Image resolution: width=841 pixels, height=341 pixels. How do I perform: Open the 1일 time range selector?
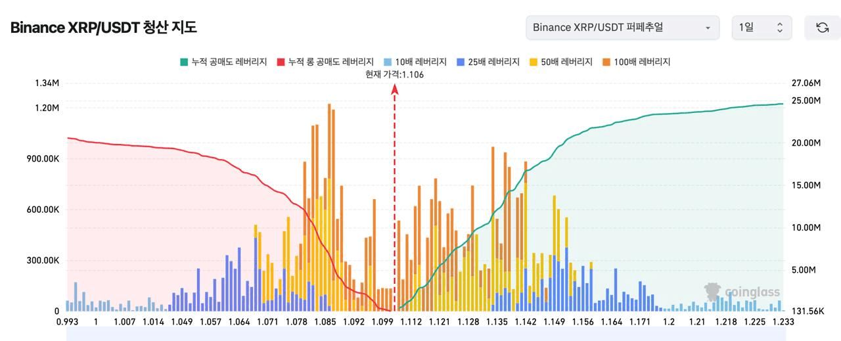pos(761,28)
